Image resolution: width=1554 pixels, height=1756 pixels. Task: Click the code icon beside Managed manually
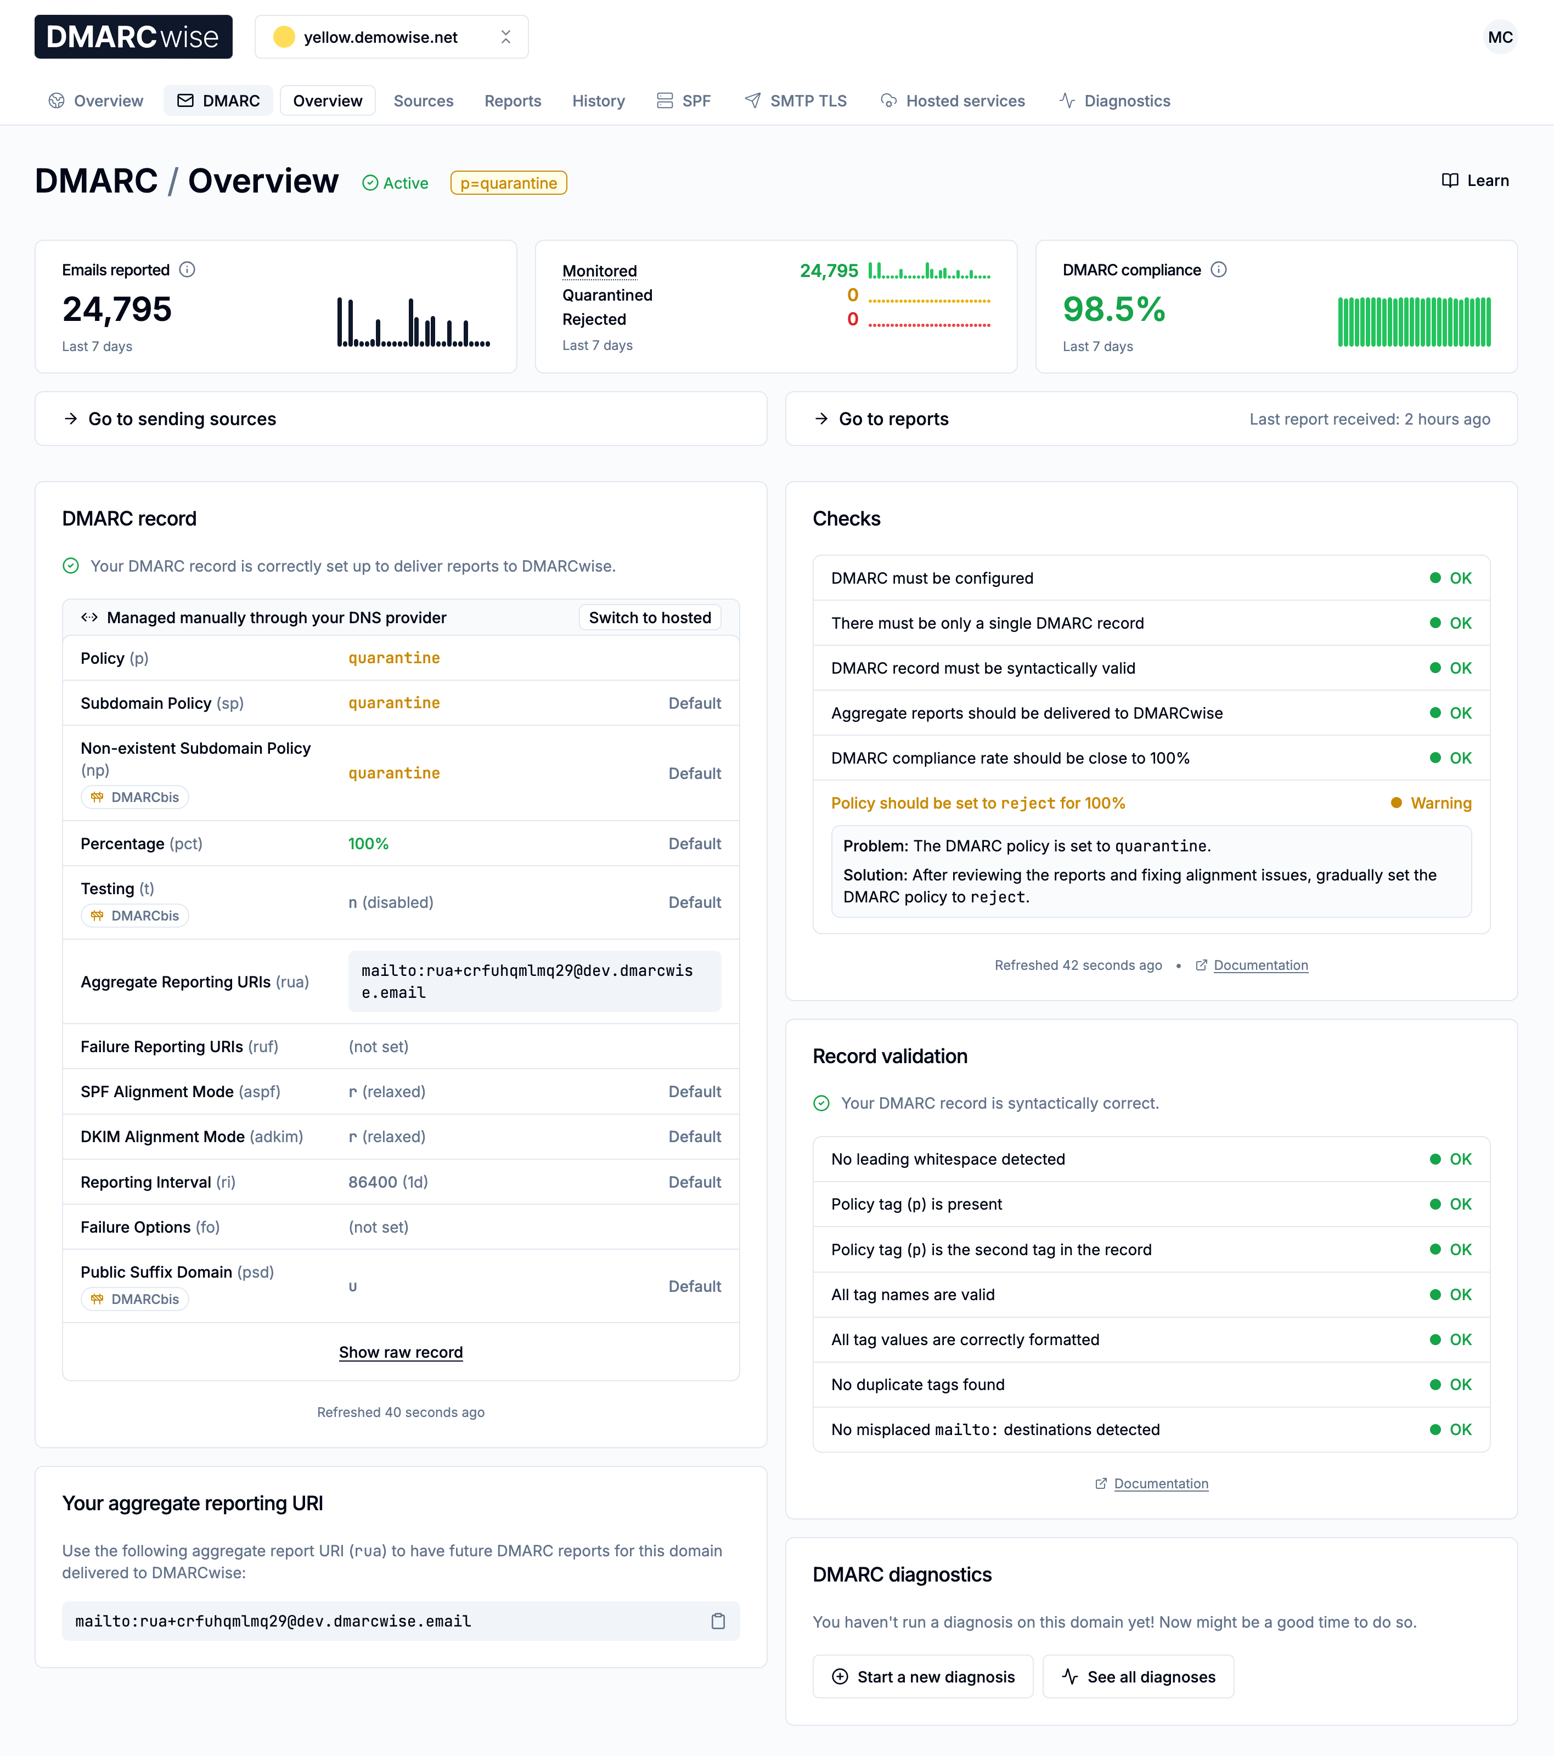90,617
